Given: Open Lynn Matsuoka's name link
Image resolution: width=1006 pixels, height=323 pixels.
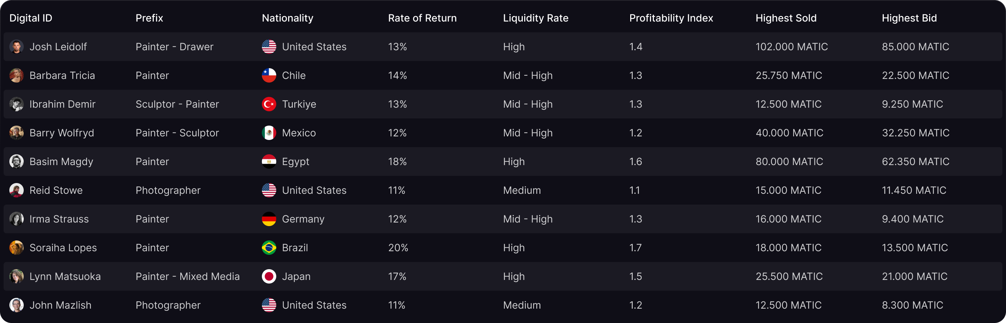Looking at the screenshot, I should coord(65,276).
